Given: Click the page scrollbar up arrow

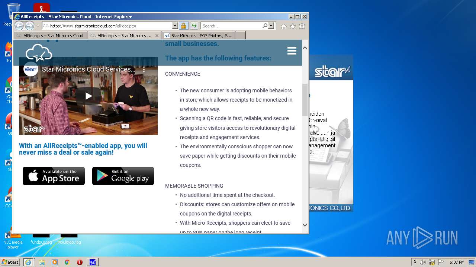Looking at the screenshot, I should 305,48.
